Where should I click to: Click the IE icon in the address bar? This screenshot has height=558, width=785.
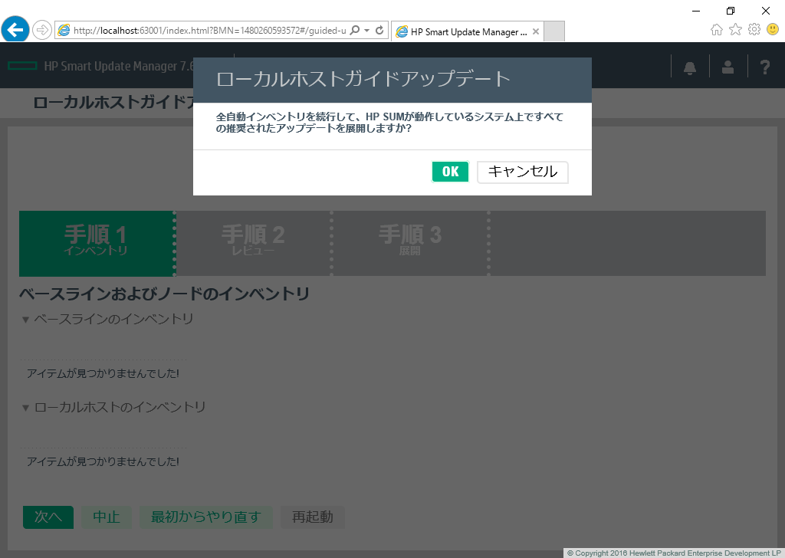(64, 30)
